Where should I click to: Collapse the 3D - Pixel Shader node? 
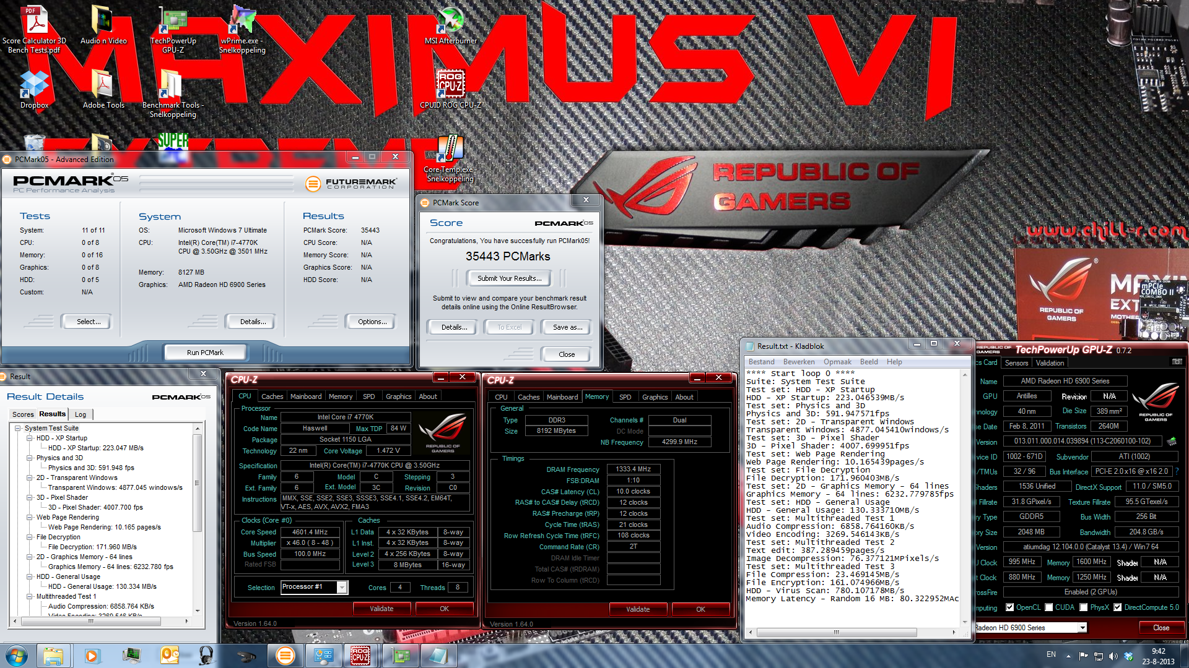click(29, 497)
